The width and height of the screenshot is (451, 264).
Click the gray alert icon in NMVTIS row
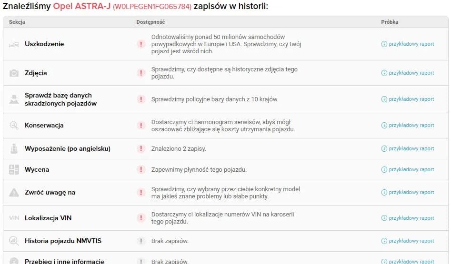coord(141,241)
